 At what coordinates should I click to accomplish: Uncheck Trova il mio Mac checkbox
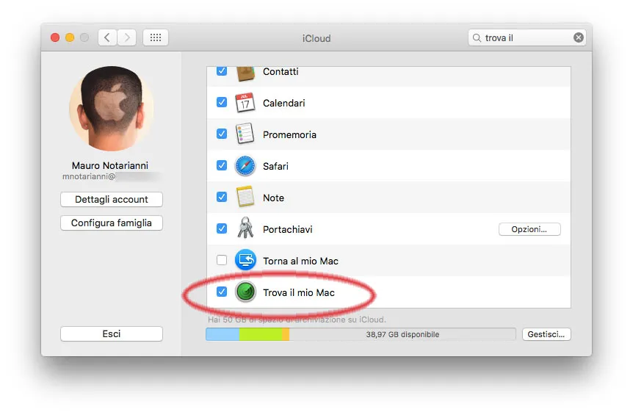pyautogui.click(x=222, y=292)
